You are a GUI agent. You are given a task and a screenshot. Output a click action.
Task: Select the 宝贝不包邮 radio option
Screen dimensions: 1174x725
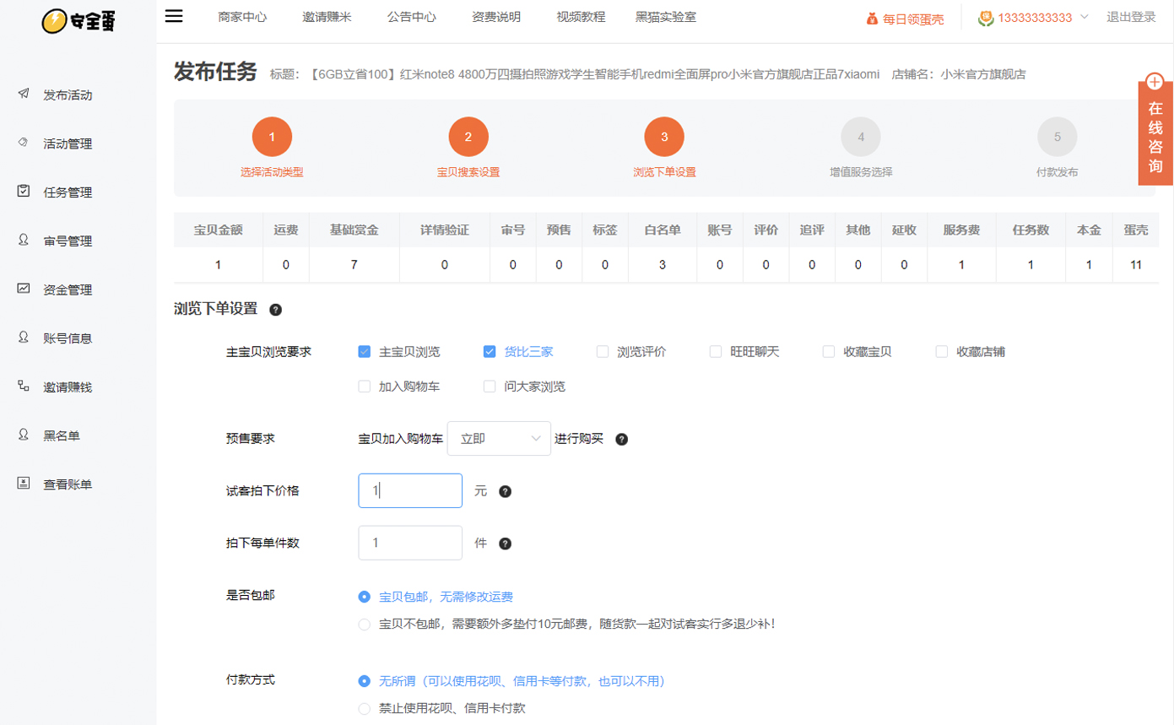click(x=365, y=625)
